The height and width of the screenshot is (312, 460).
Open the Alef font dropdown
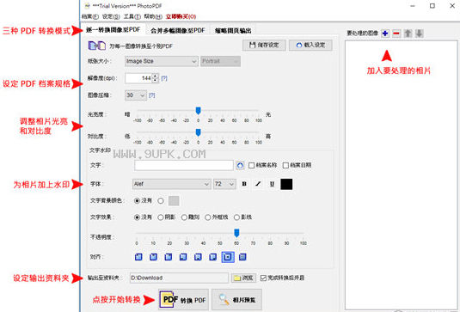point(172,184)
